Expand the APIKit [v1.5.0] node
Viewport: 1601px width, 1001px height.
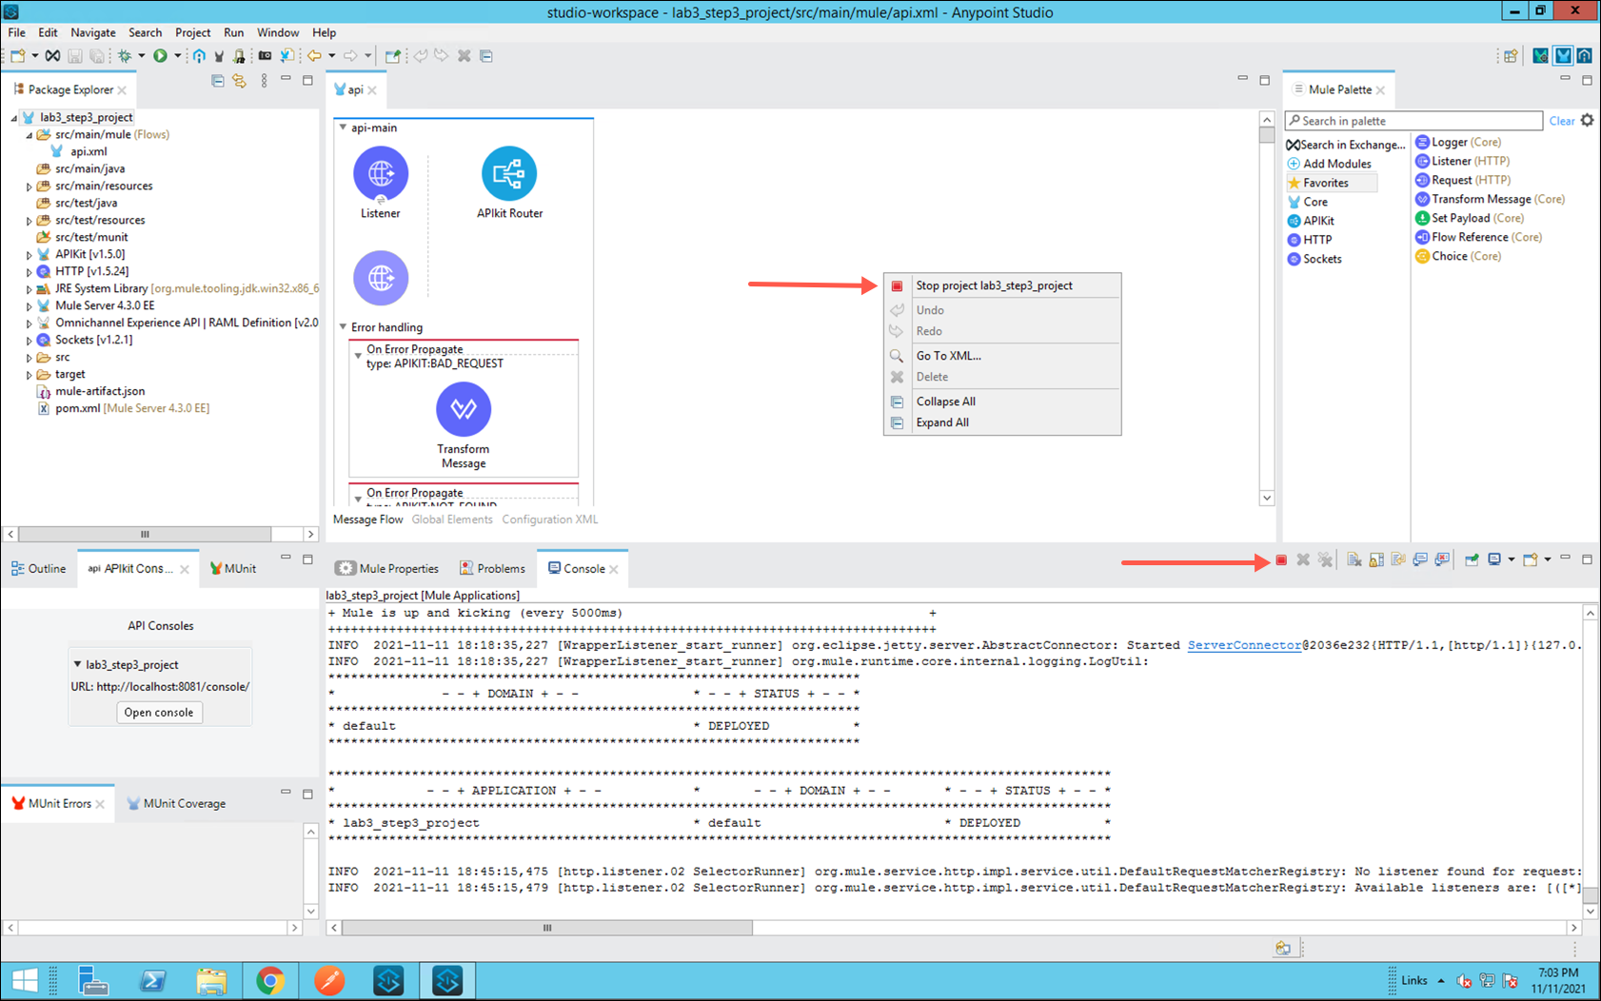click(x=29, y=255)
